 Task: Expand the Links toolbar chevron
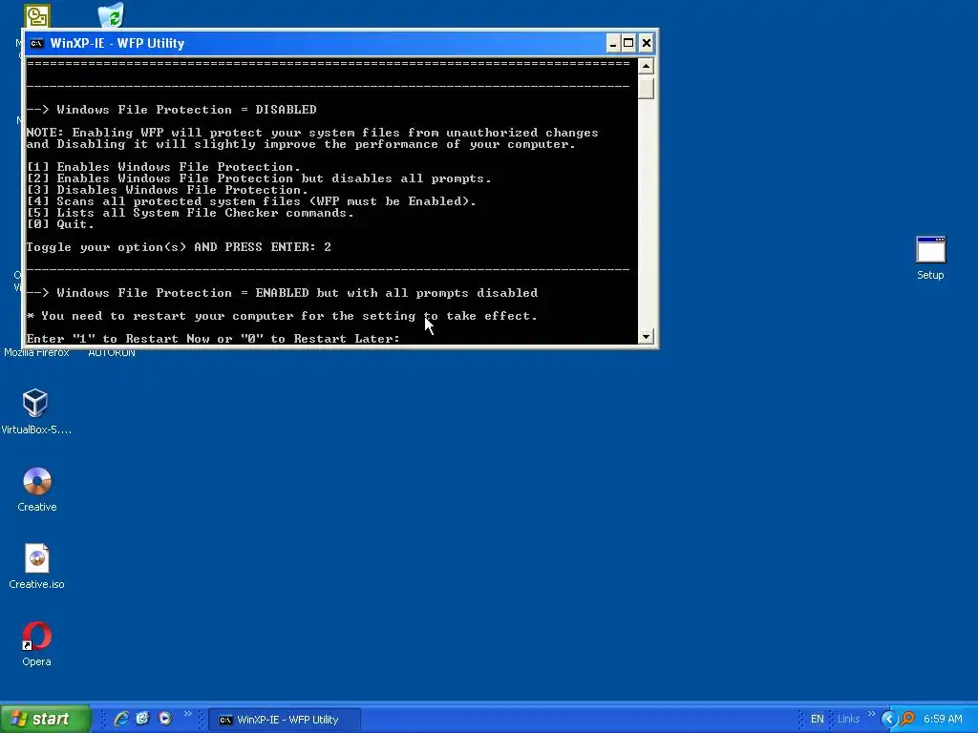tap(872, 714)
